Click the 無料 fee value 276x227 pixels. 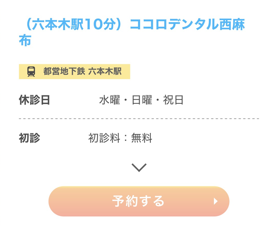click(x=142, y=138)
